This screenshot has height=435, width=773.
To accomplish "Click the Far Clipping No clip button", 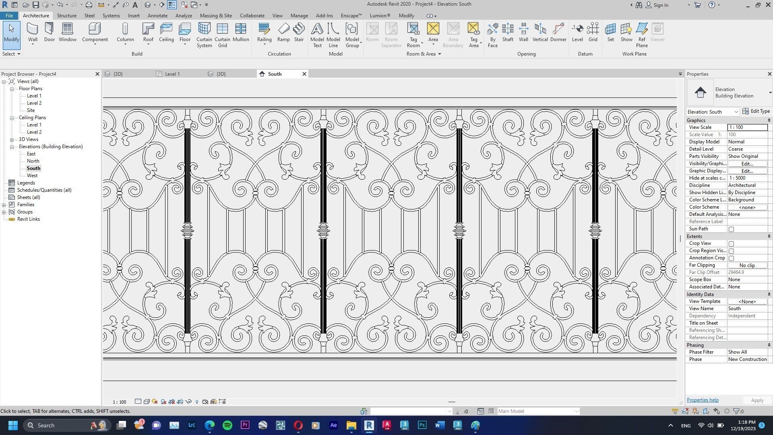I will tap(747, 265).
